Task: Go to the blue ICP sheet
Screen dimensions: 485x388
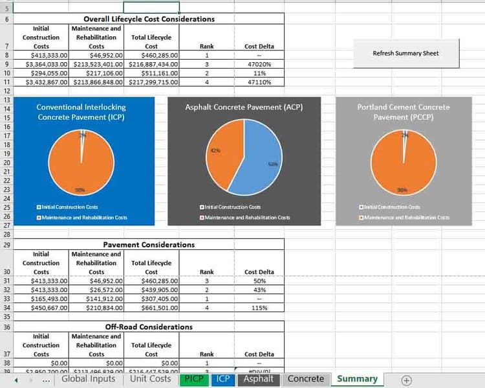Action: 222,379
